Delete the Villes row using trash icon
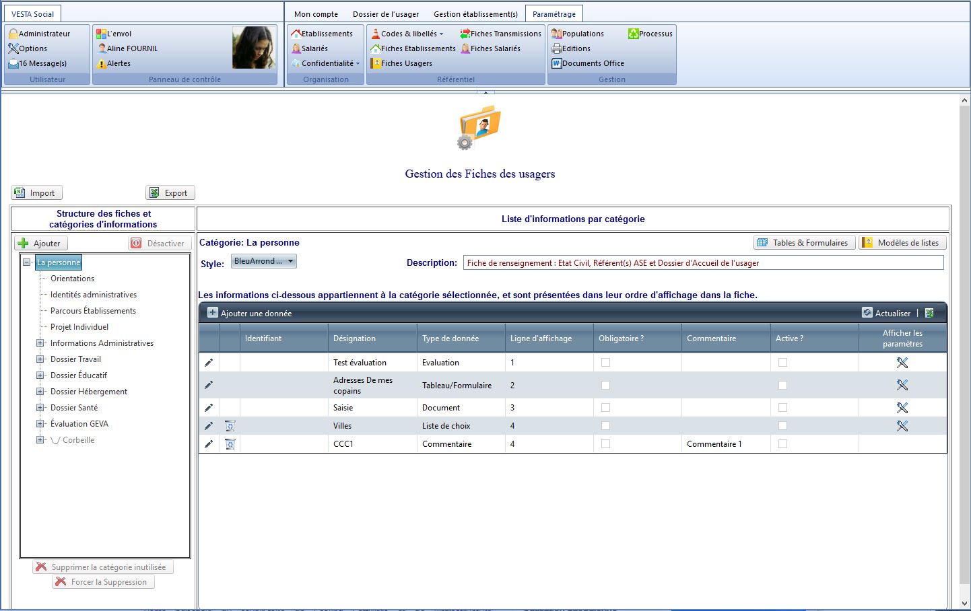Viewport: 971px width, 611px height. [230, 426]
